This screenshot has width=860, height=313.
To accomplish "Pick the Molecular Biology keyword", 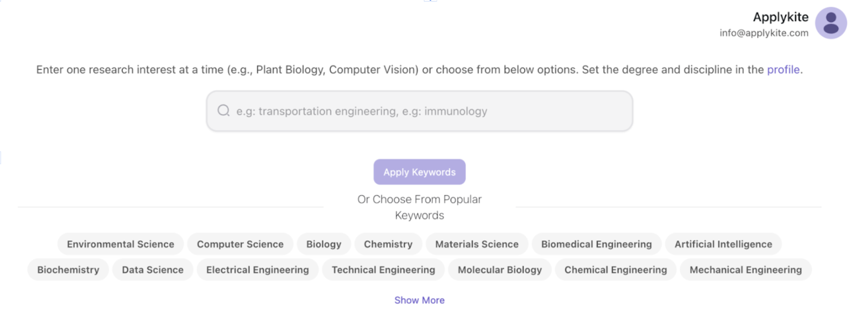I will [x=500, y=270].
